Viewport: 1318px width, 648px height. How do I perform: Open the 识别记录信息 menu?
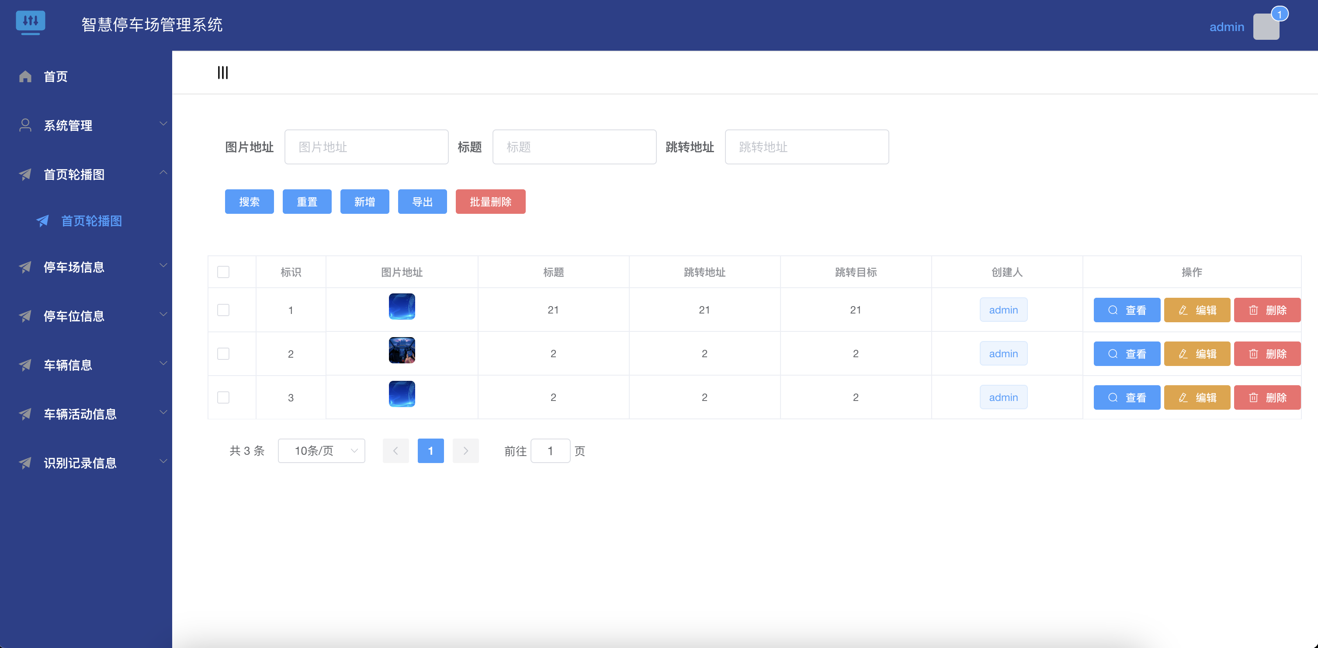pyautogui.click(x=86, y=463)
